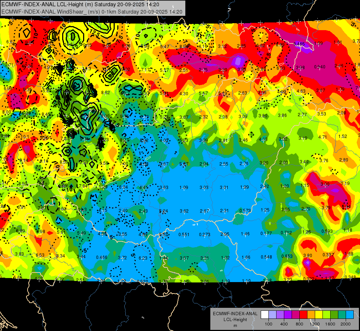Click the wind shear value 6.04
360x331 pixels.
click(x=124, y=187)
